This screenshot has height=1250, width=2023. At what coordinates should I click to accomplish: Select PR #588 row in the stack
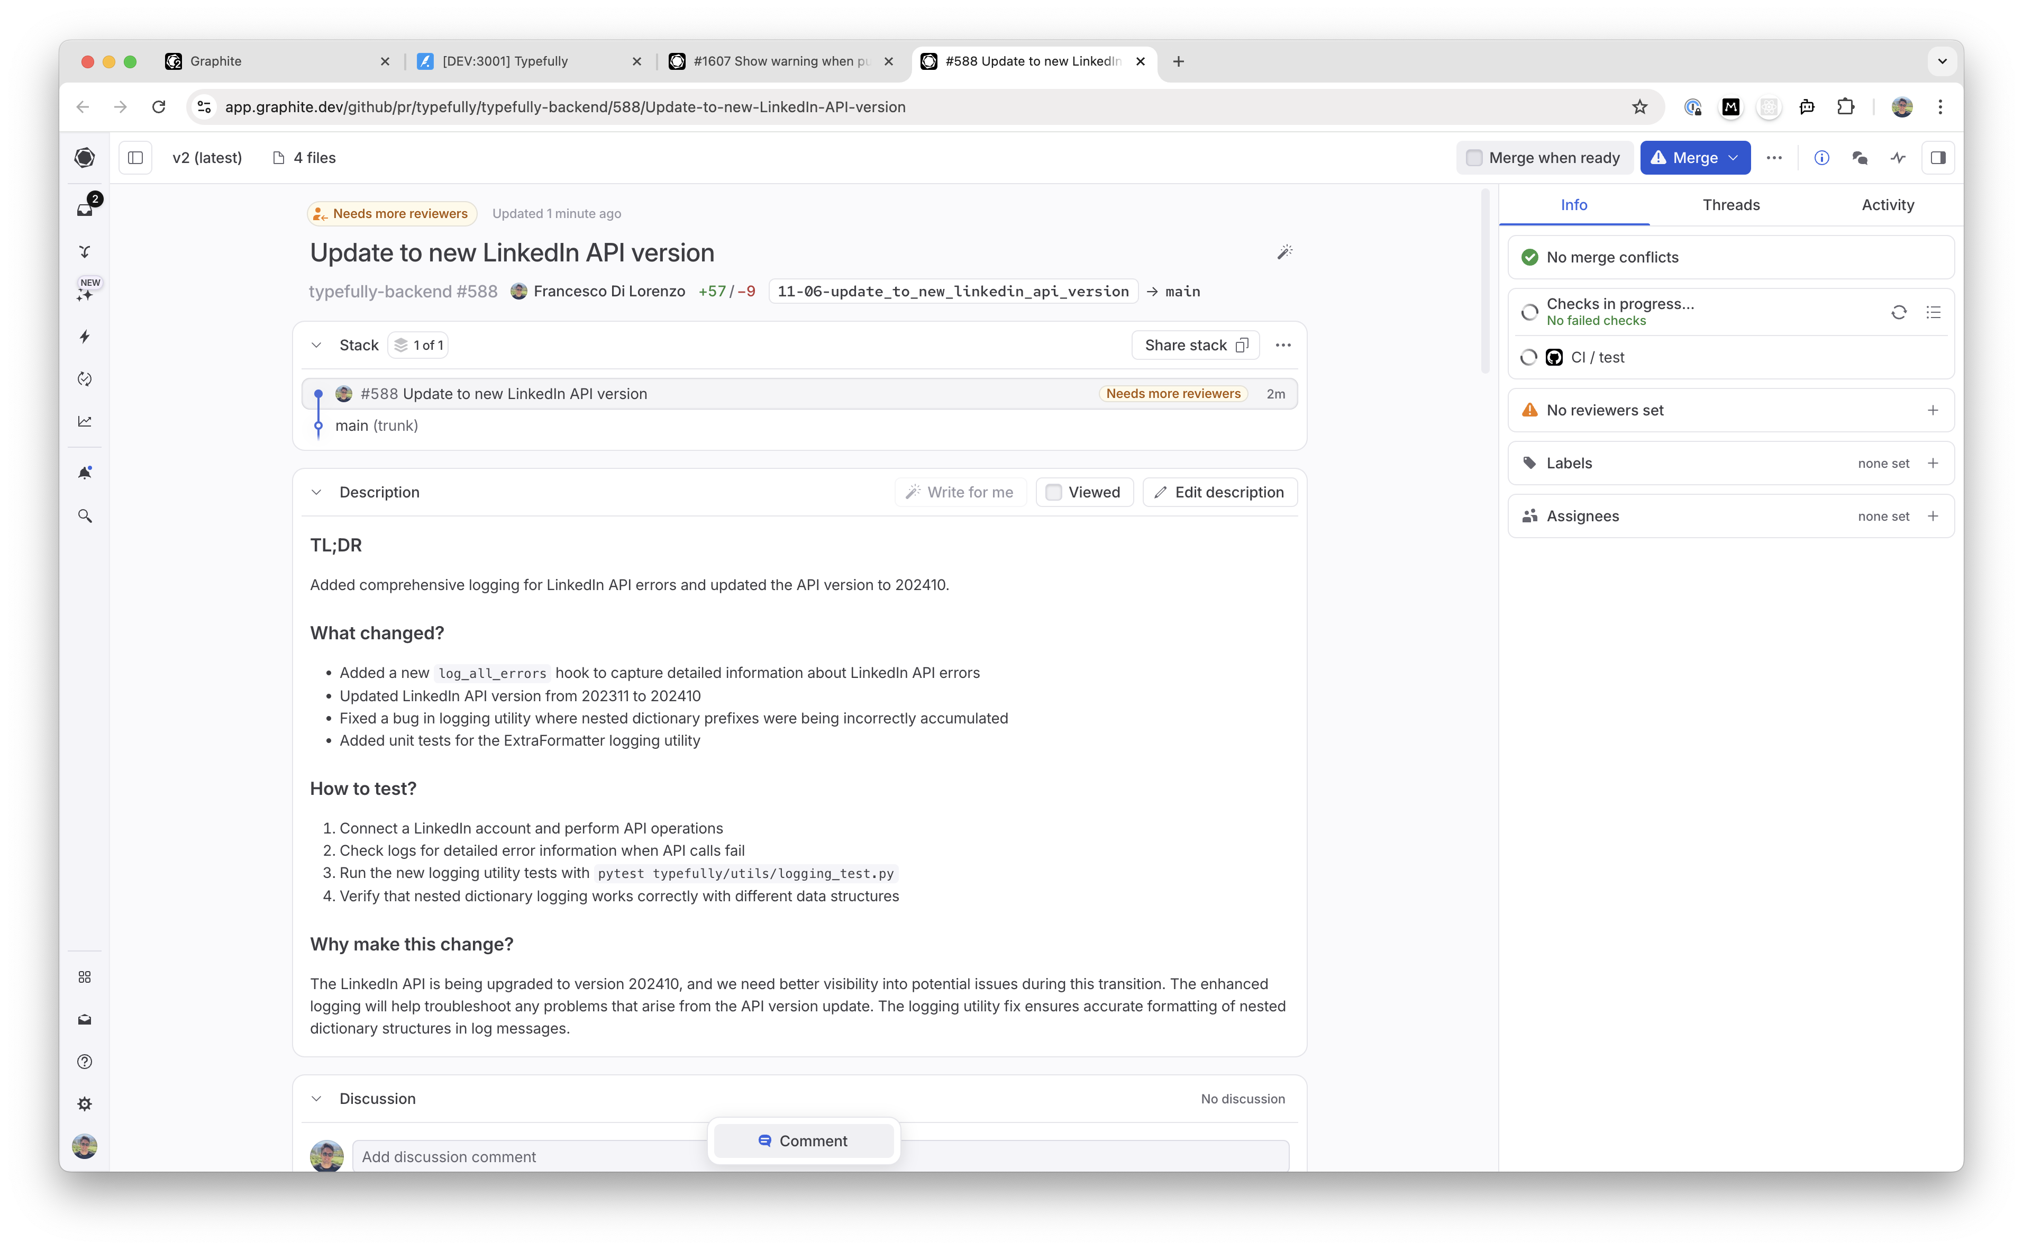point(799,394)
